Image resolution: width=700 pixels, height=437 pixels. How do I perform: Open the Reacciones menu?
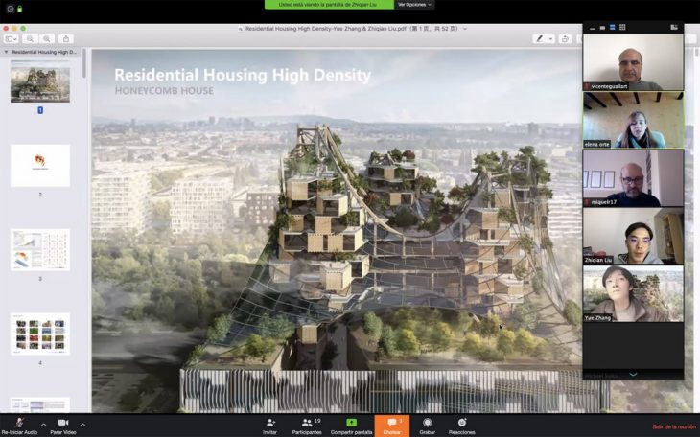click(x=461, y=423)
